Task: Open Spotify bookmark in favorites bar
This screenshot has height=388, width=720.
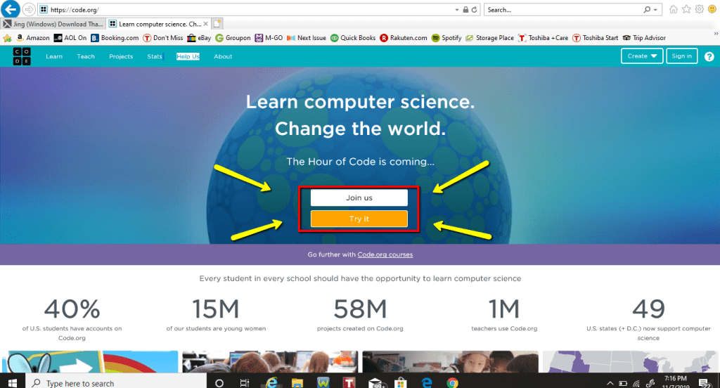Action: pos(446,38)
